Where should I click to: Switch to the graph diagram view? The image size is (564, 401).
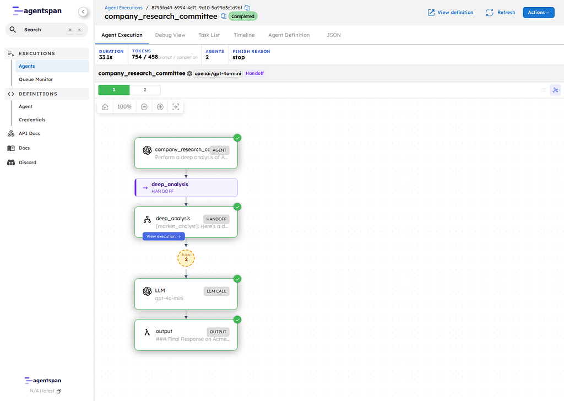pyautogui.click(x=555, y=90)
